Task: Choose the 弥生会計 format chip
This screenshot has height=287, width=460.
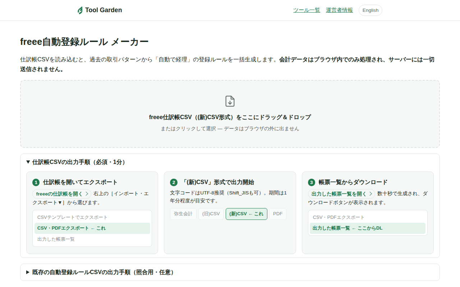Action: tap(183, 214)
